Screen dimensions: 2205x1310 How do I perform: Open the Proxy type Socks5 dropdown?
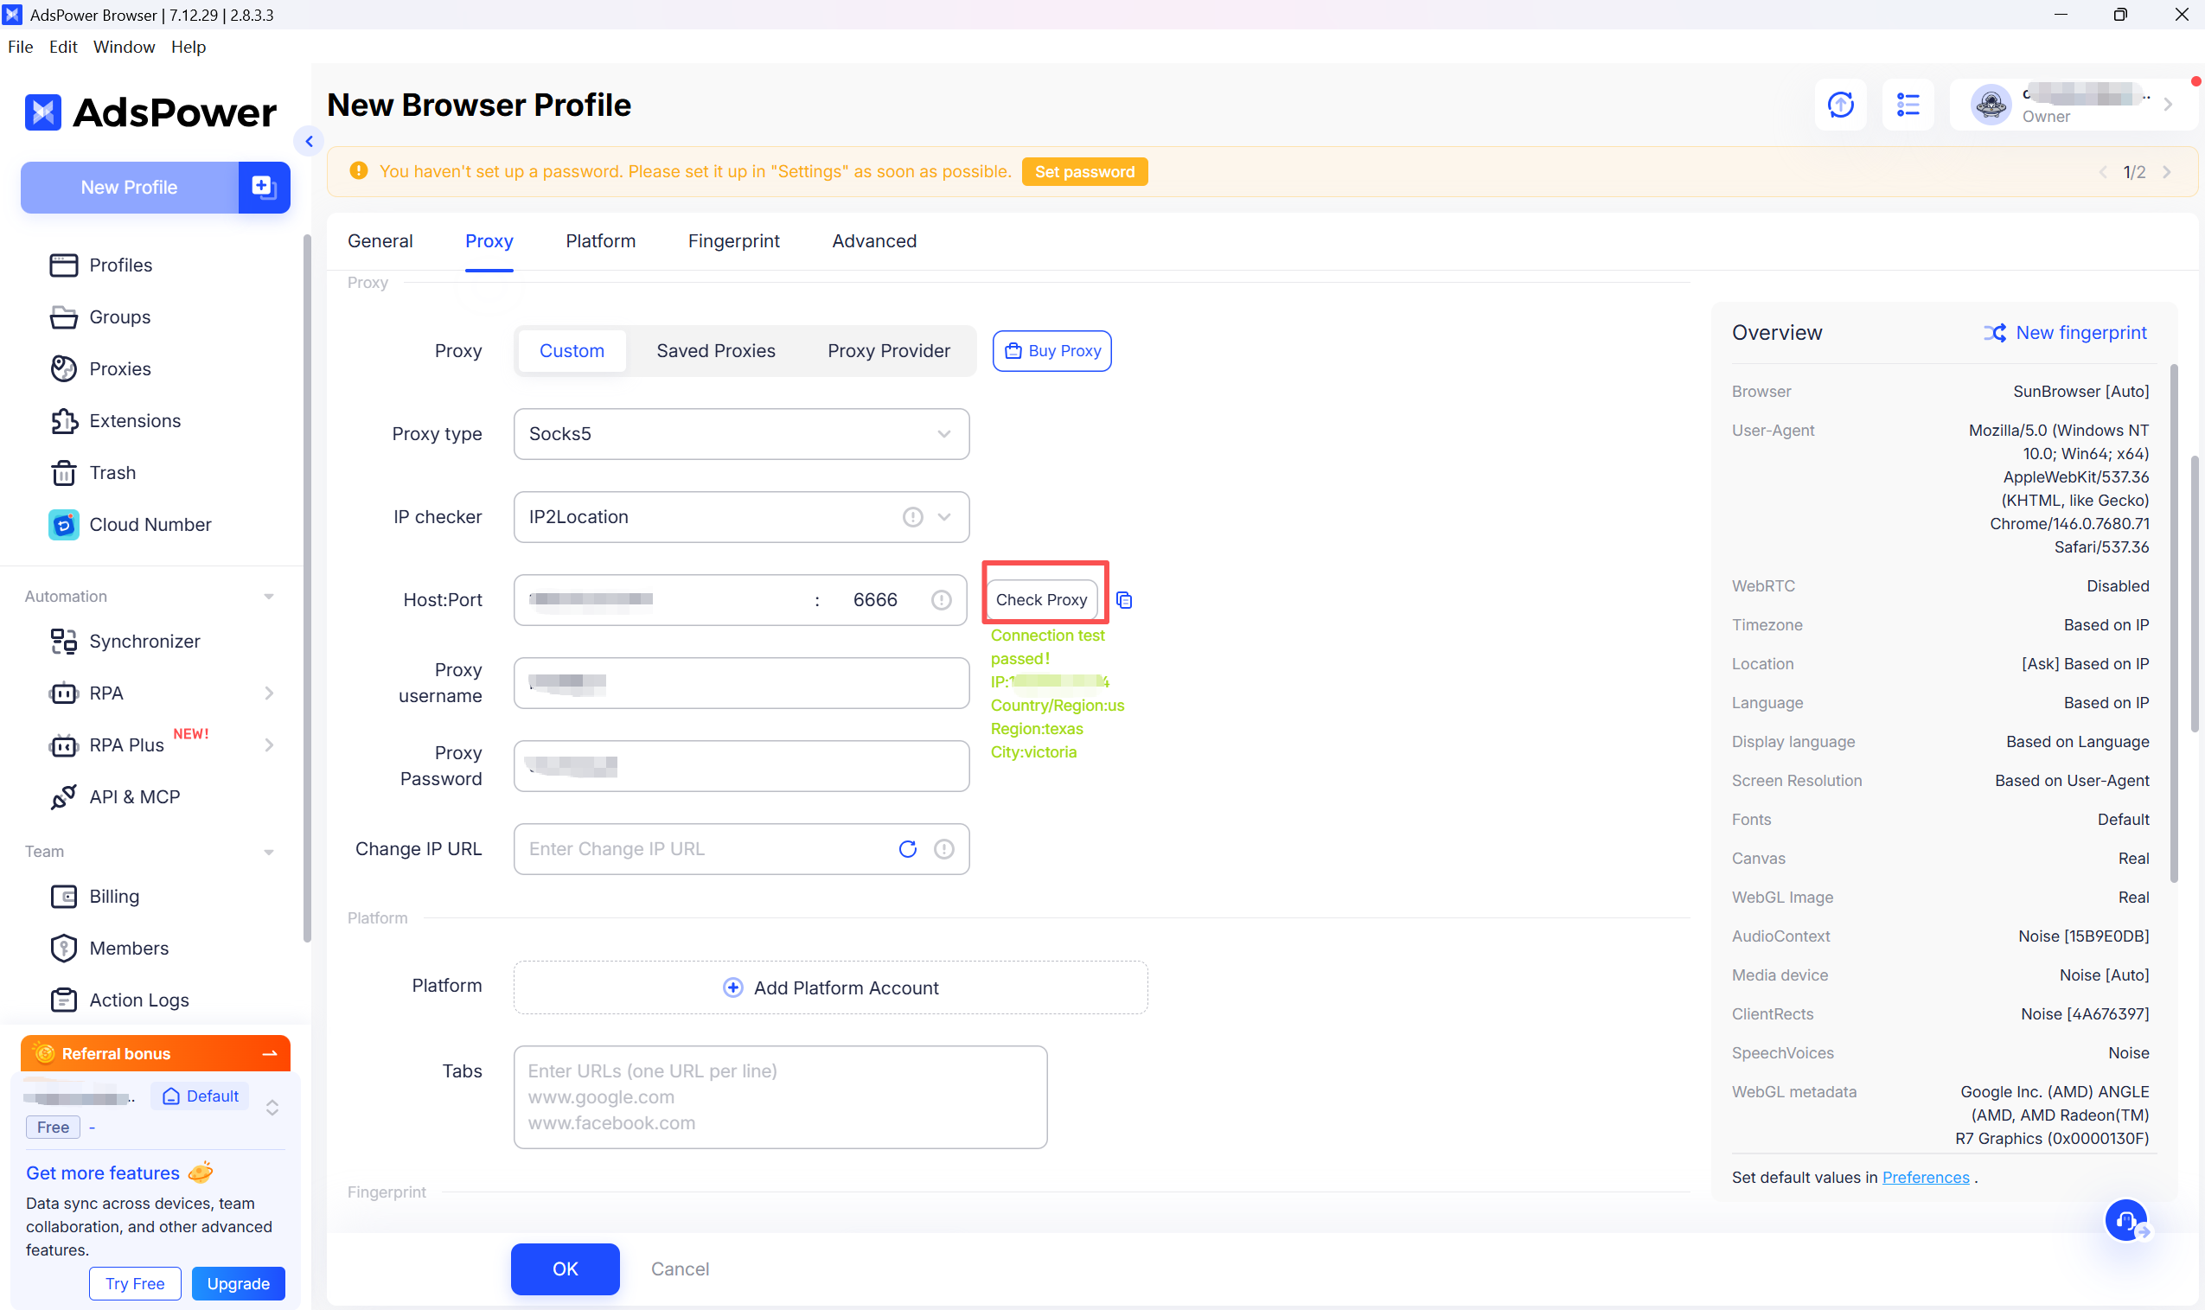740,433
